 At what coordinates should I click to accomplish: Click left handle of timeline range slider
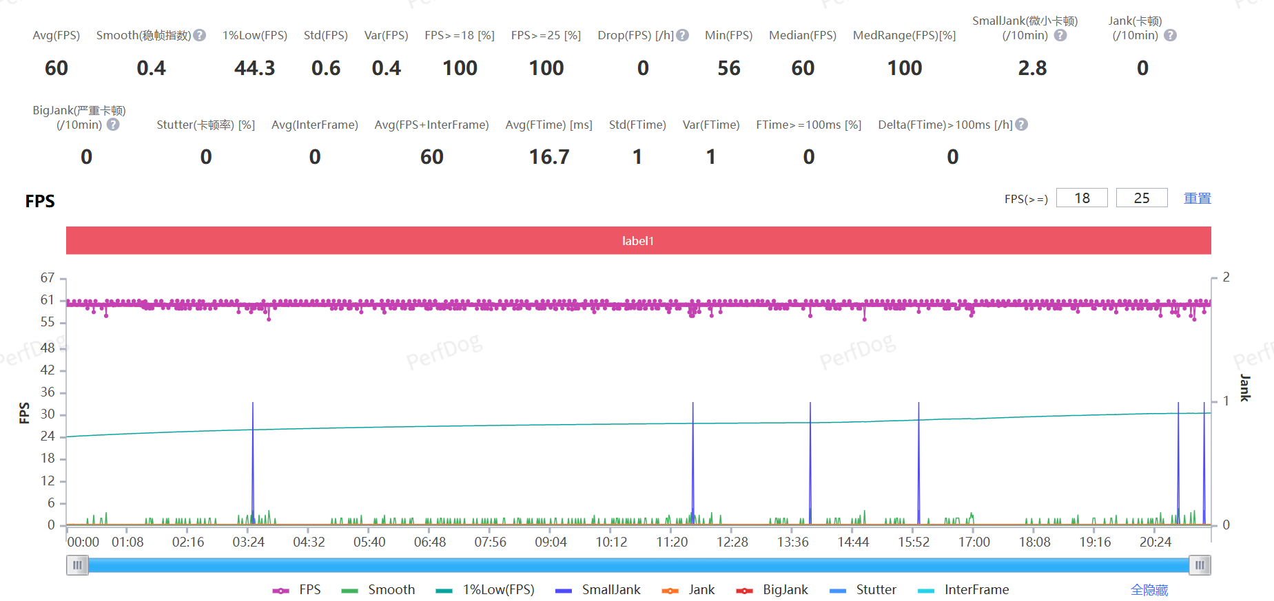[77, 565]
